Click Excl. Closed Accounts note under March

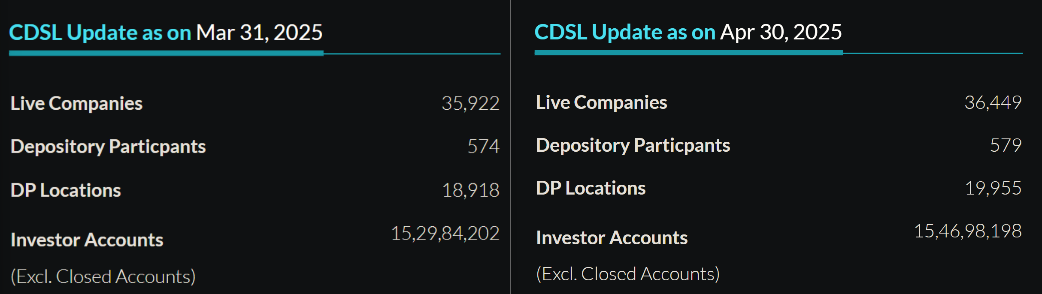[103, 277]
